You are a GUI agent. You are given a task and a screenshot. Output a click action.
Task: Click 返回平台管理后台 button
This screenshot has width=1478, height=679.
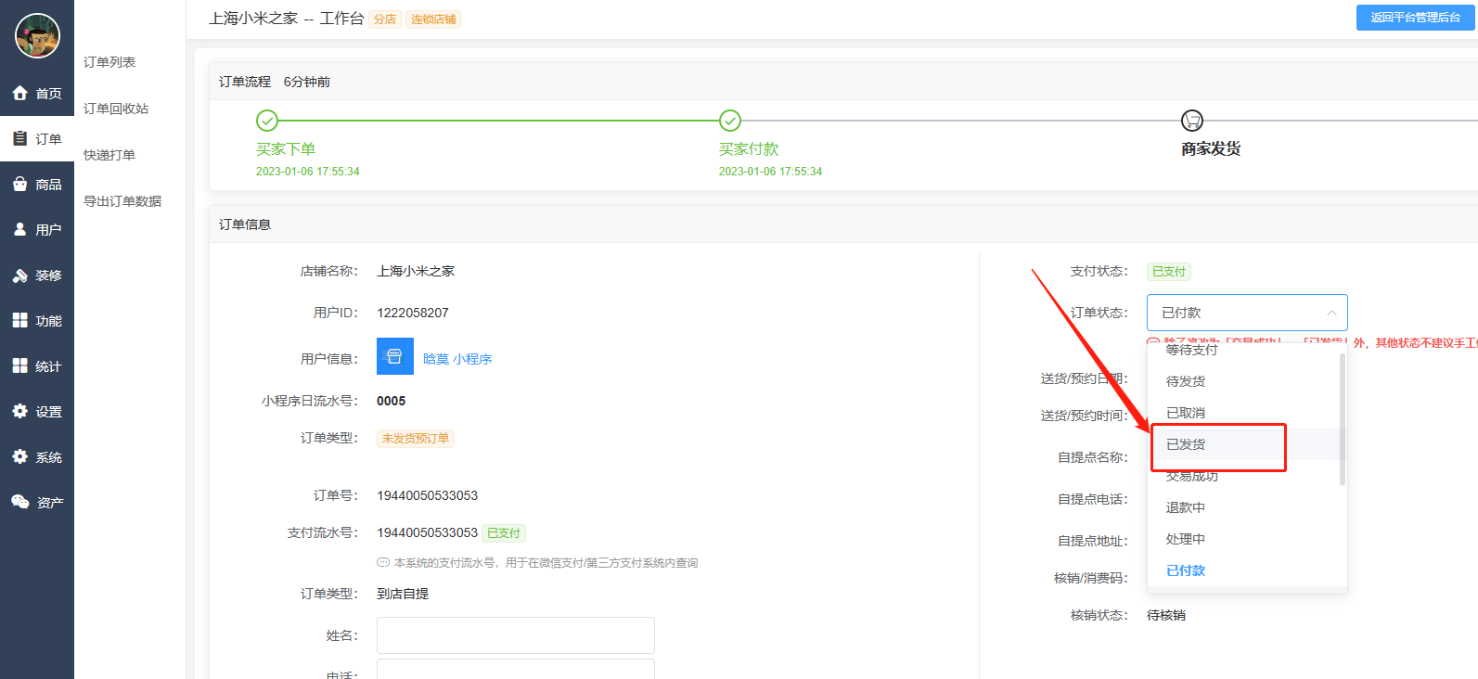click(1415, 18)
